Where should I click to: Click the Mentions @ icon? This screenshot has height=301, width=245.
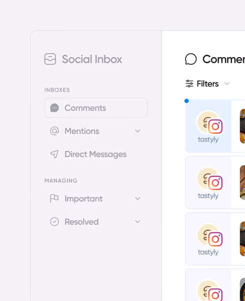pyautogui.click(x=54, y=131)
